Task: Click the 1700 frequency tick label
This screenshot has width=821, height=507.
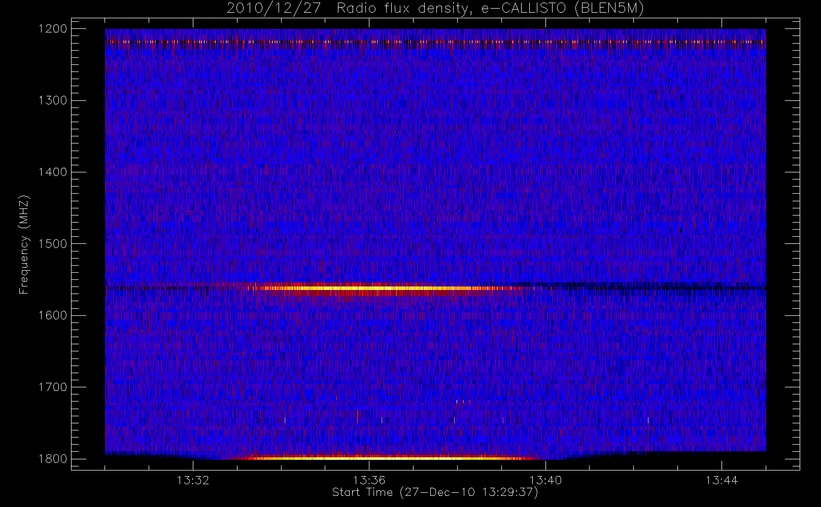Action: pos(53,387)
